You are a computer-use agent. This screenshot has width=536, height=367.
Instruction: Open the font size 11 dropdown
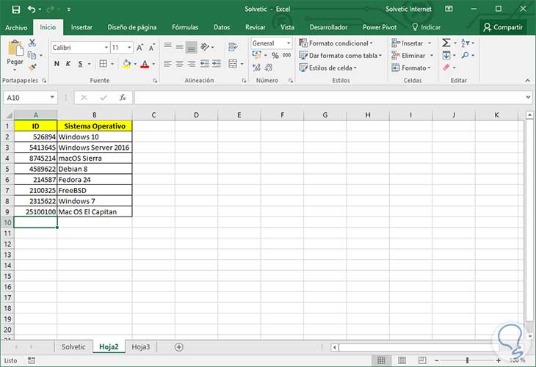[x=129, y=48]
